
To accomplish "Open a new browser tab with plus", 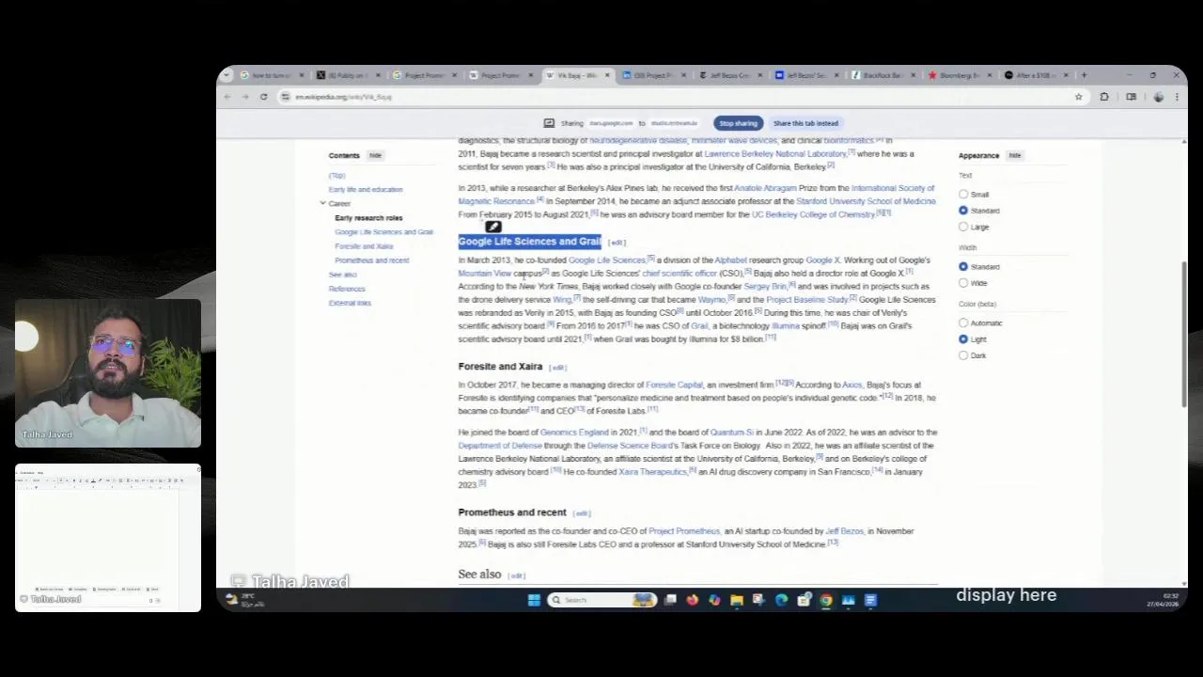I will click(x=1084, y=75).
